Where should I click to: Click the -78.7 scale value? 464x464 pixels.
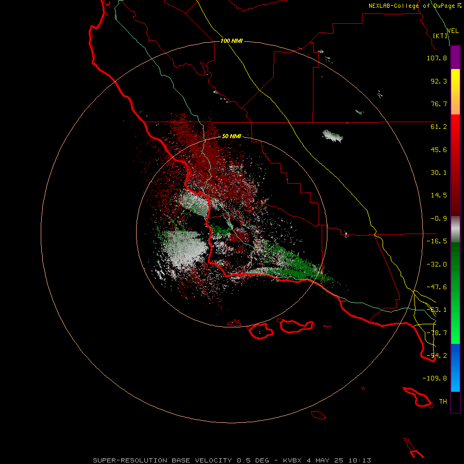[437, 333]
